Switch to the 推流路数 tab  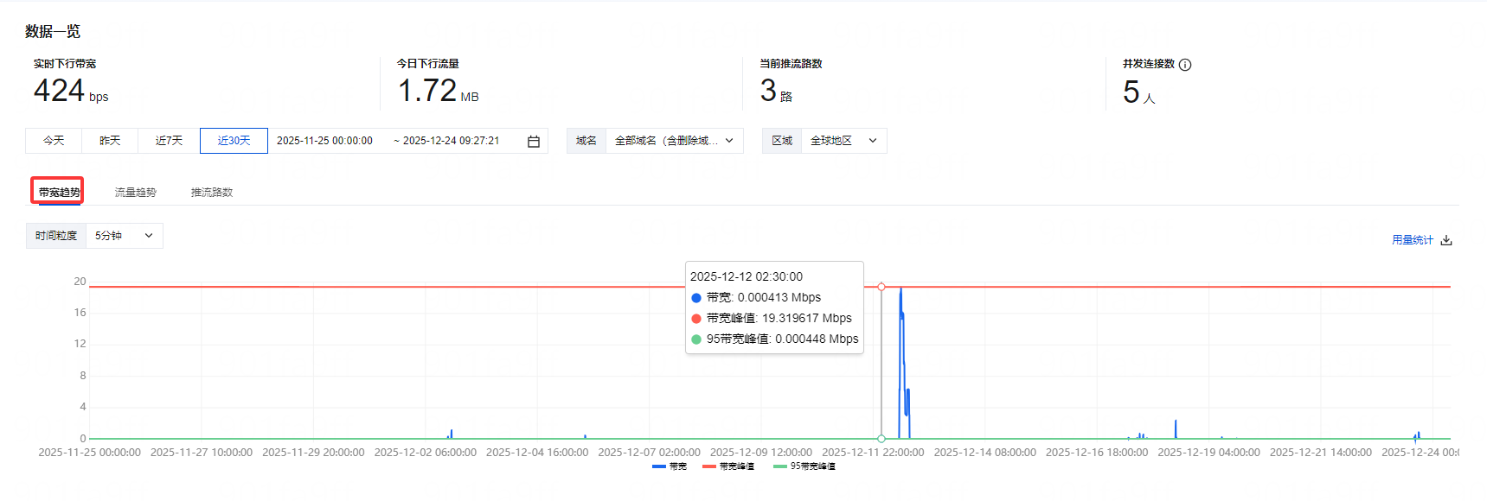(x=212, y=193)
